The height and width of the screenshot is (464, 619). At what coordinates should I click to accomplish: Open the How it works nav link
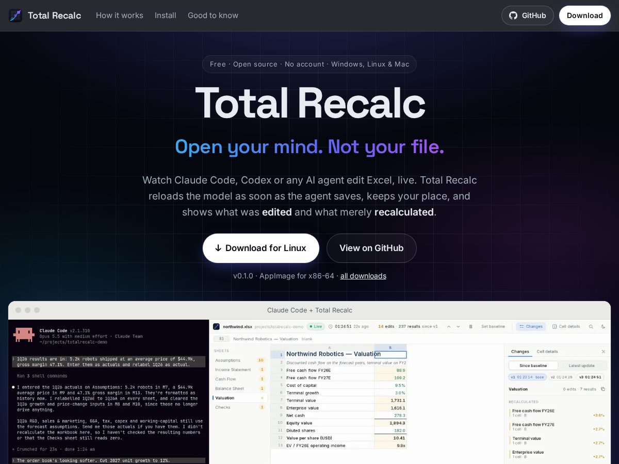pyautogui.click(x=120, y=15)
